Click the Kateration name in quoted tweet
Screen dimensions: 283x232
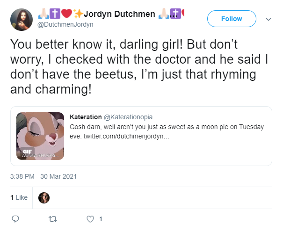point(86,117)
